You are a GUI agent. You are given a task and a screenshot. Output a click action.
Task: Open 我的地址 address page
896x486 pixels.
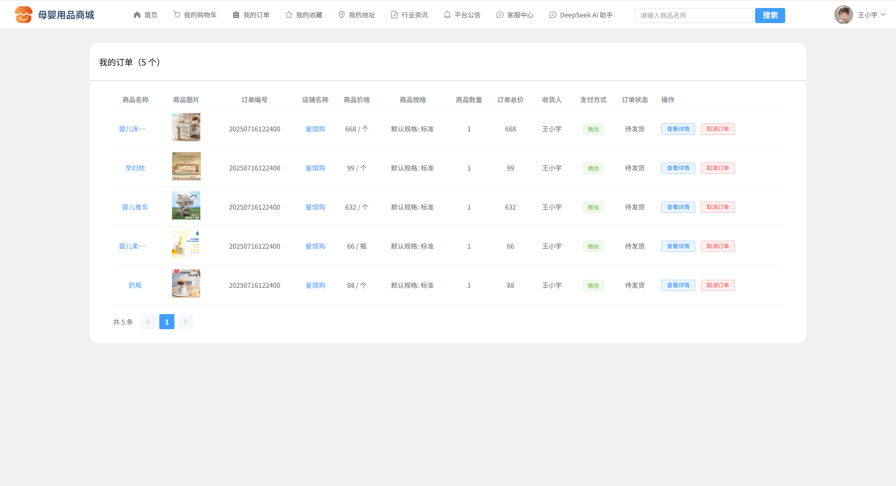pos(356,15)
